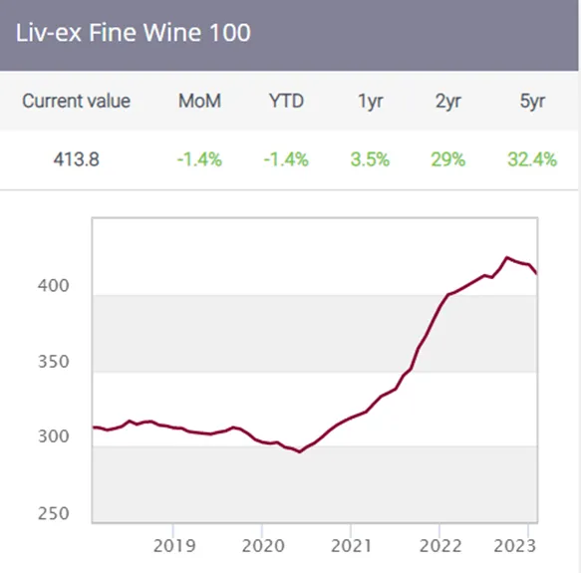Select the Current value column header
This screenshot has height=573, width=581.
(x=77, y=101)
